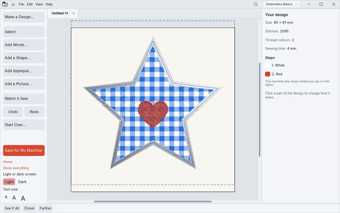Zoom out with the Farther button
Screen dimensions: 340x213
[46, 208]
